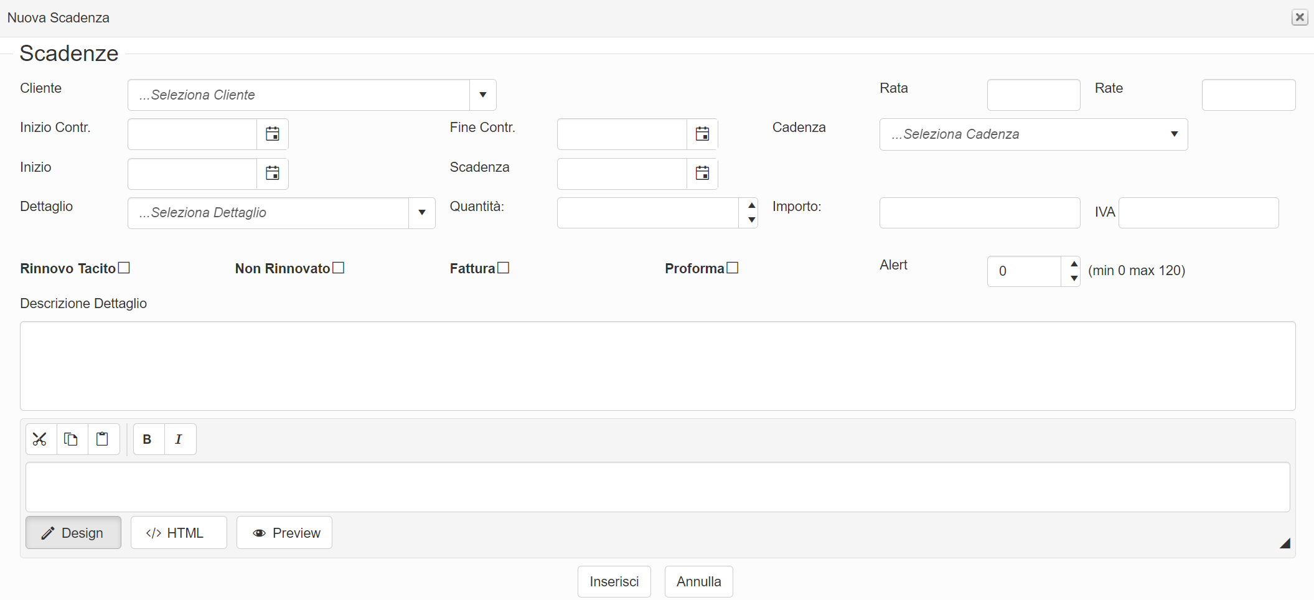The height and width of the screenshot is (600, 1314).
Task: Switch to the HTML editor tab
Action: (178, 533)
